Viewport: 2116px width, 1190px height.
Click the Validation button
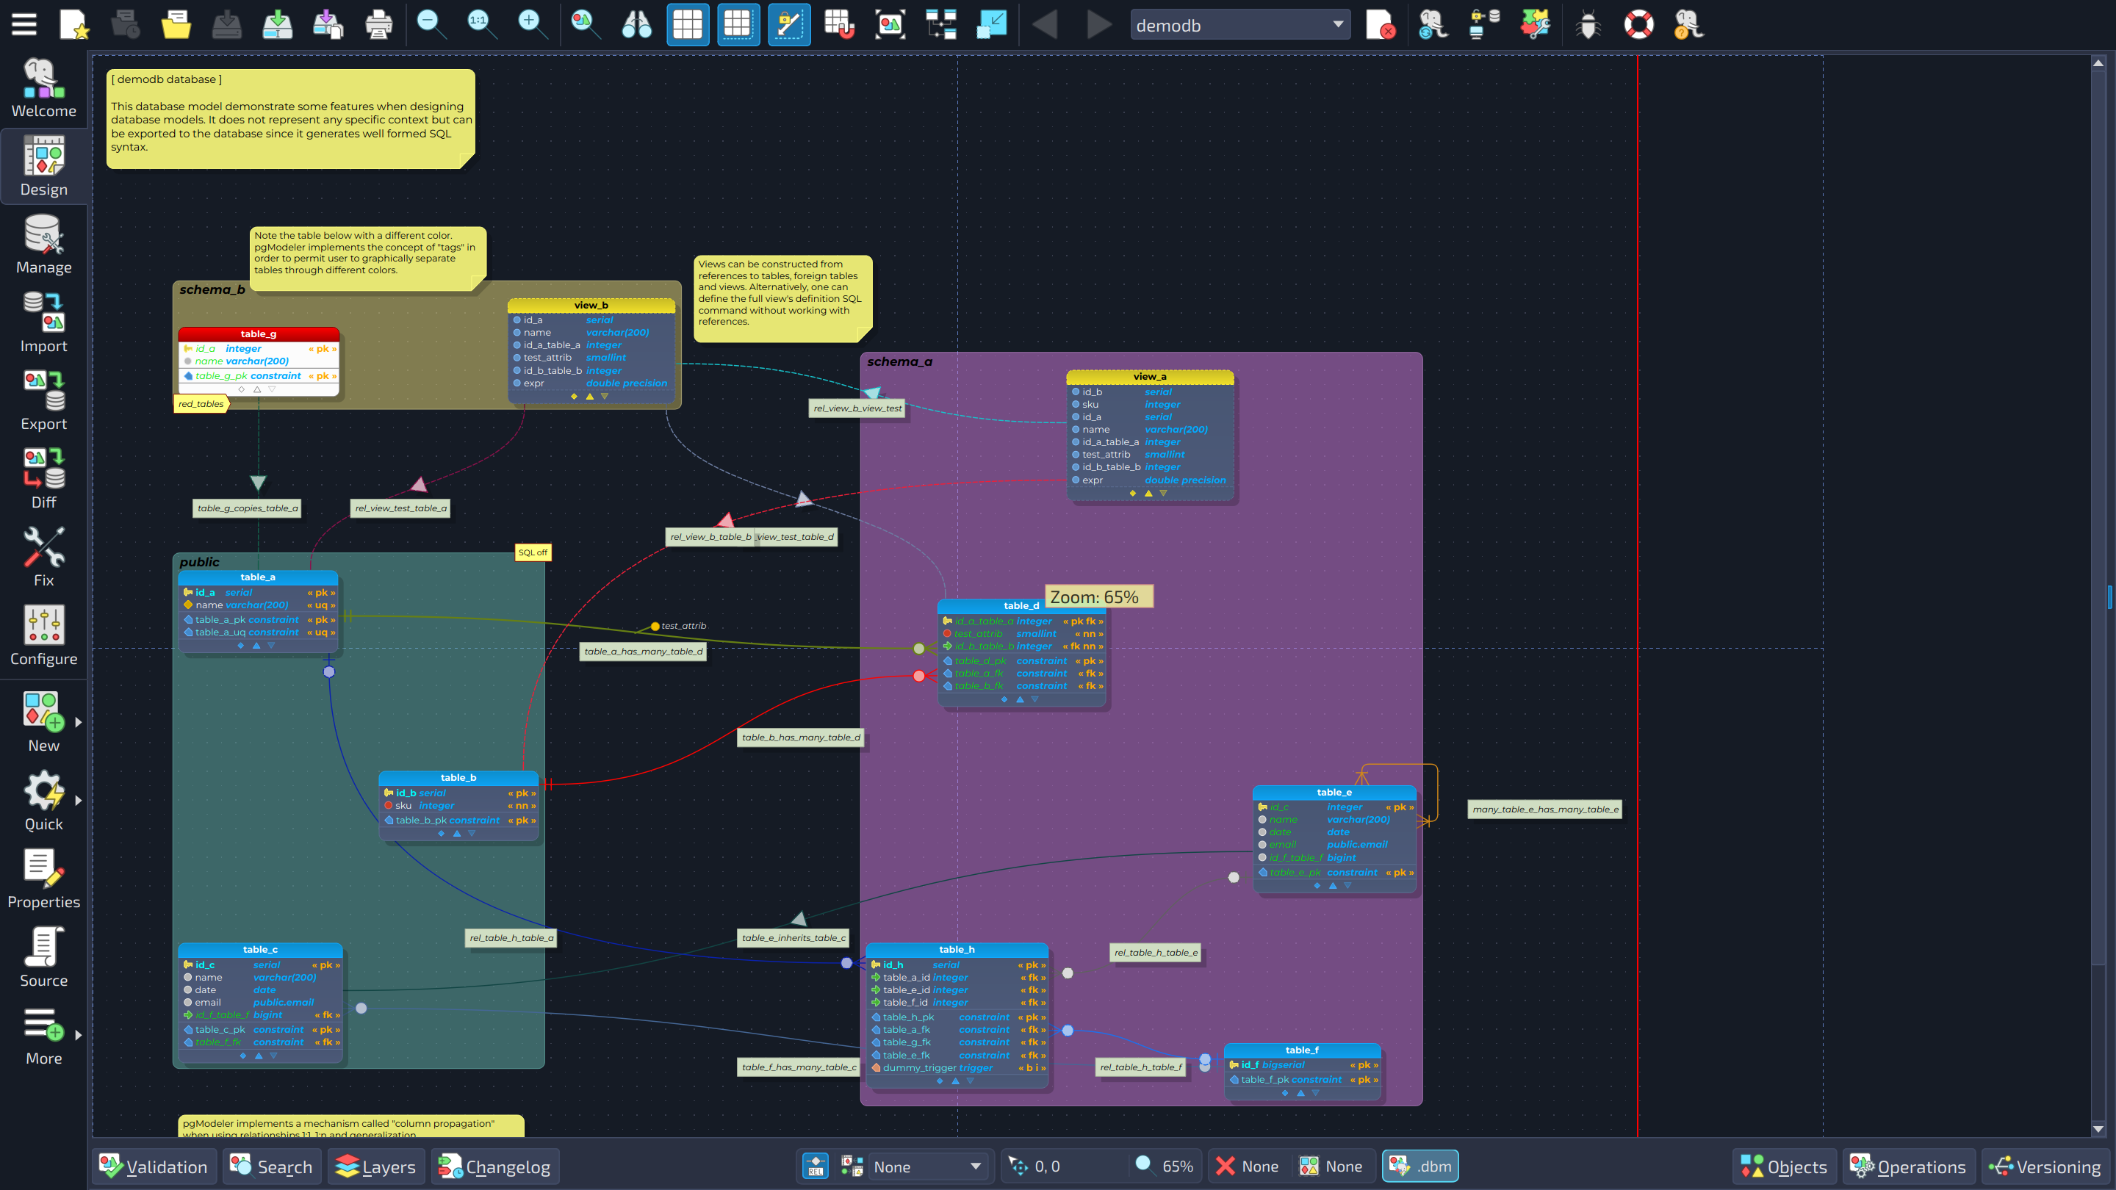click(x=154, y=1166)
